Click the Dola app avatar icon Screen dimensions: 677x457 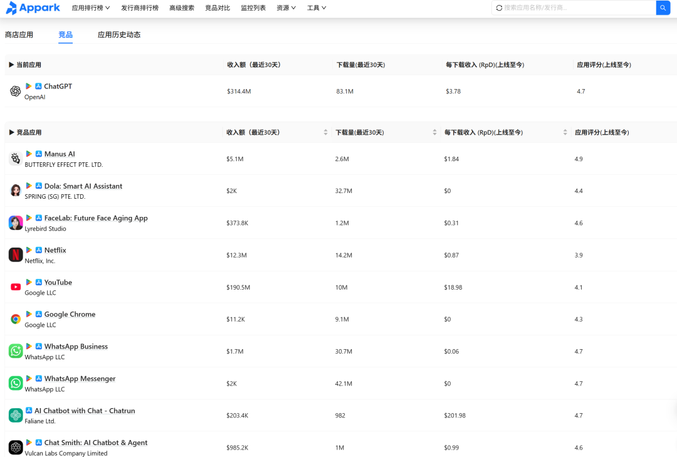[x=16, y=191]
